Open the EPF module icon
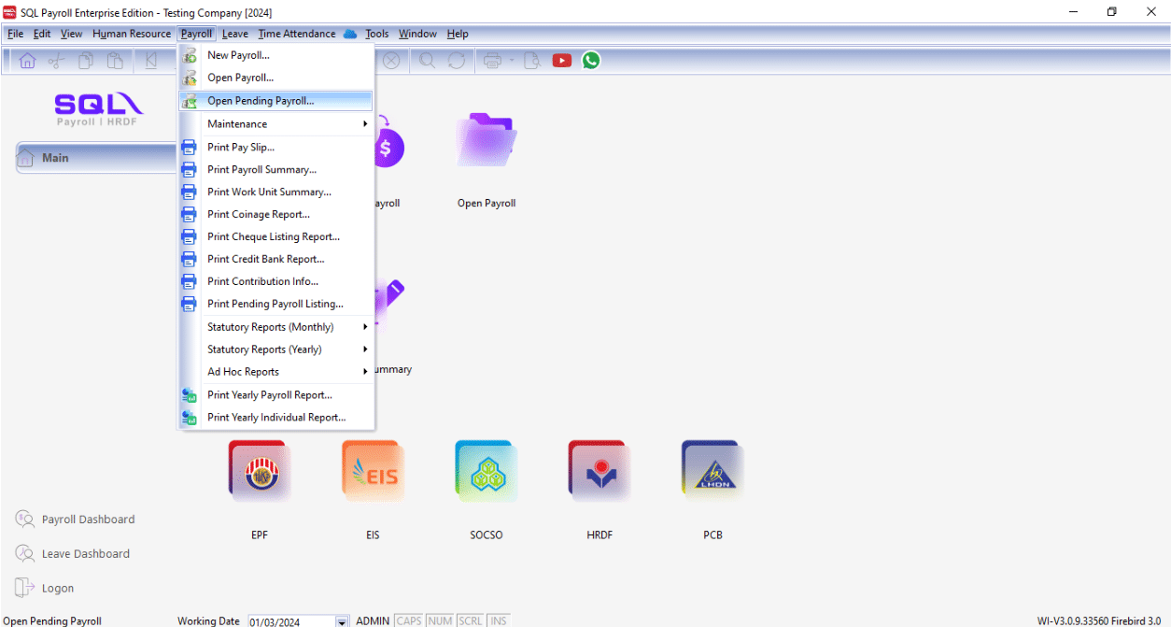 [x=259, y=472]
